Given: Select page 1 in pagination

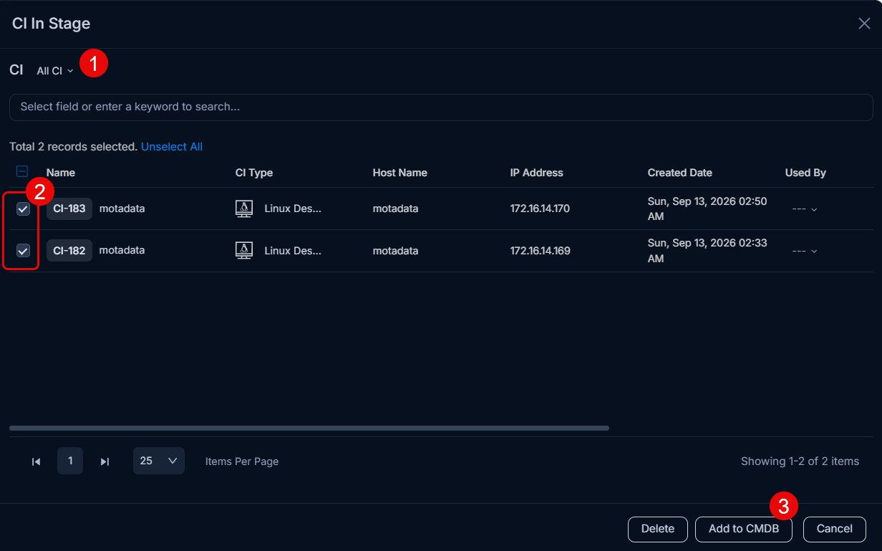Looking at the screenshot, I should coord(70,461).
